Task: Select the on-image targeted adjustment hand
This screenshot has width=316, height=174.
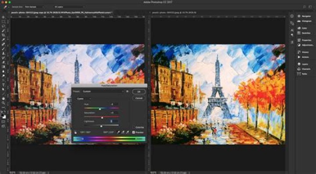Action: (x=75, y=132)
